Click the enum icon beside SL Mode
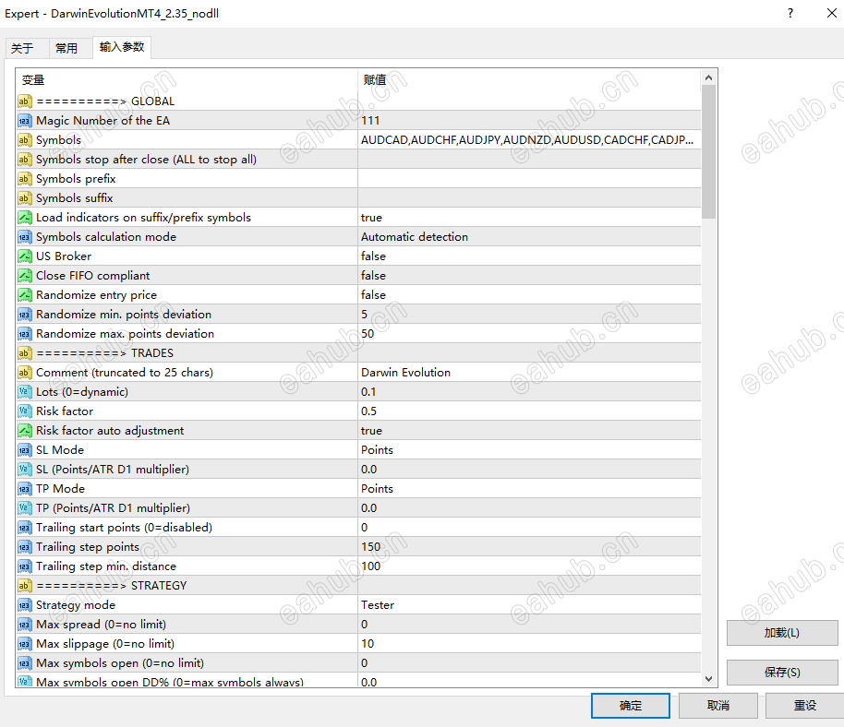The width and height of the screenshot is (844, 727). [24, 449]
